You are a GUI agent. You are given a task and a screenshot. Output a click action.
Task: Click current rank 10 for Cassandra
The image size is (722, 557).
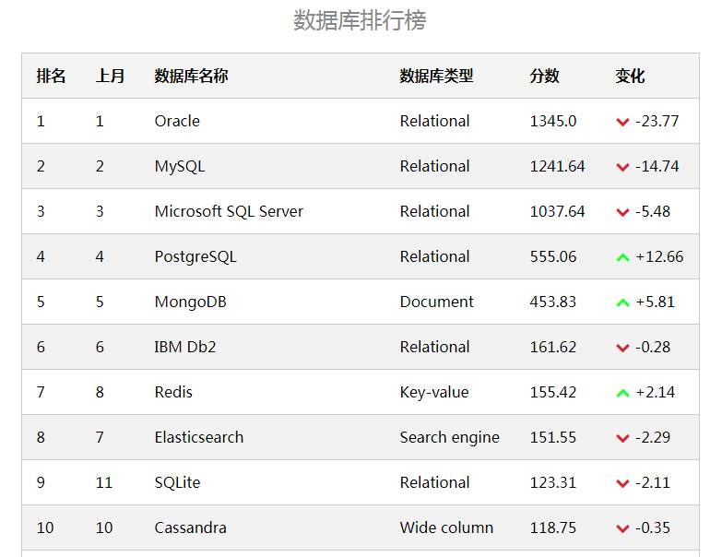[x=45, y=527]
